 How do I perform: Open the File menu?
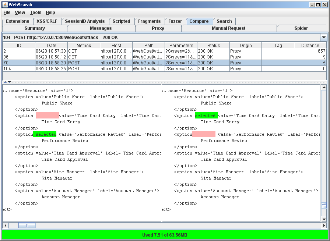click(7, 13)
